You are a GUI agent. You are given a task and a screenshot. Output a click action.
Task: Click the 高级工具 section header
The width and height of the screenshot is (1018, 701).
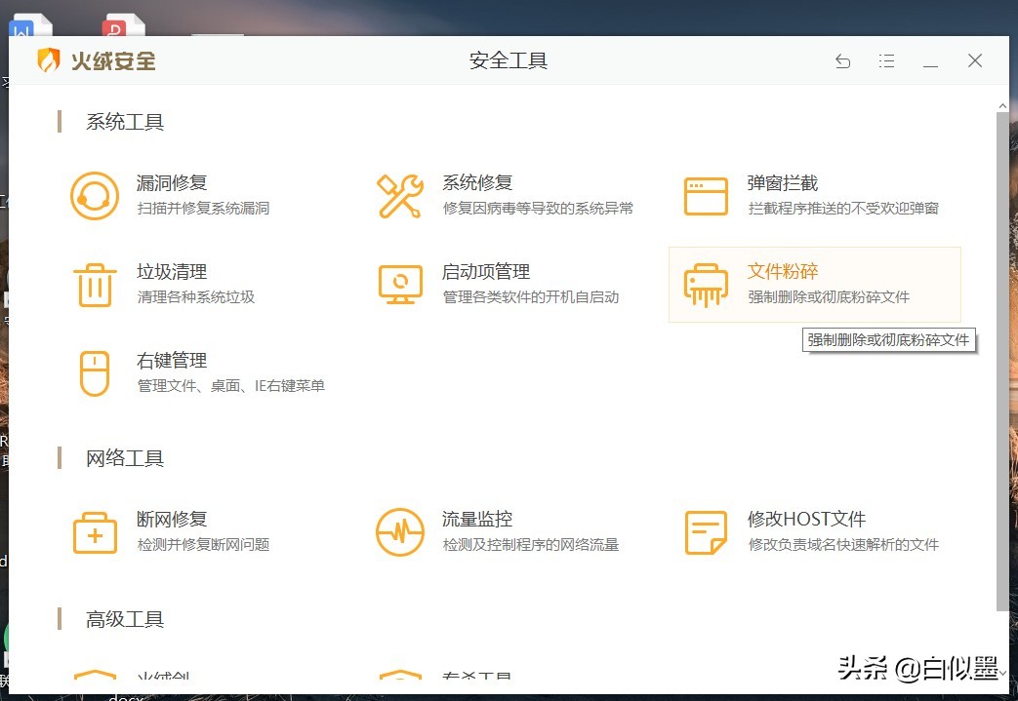124,618
